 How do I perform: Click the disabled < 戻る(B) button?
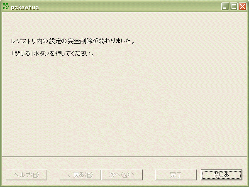click(81, 175)
